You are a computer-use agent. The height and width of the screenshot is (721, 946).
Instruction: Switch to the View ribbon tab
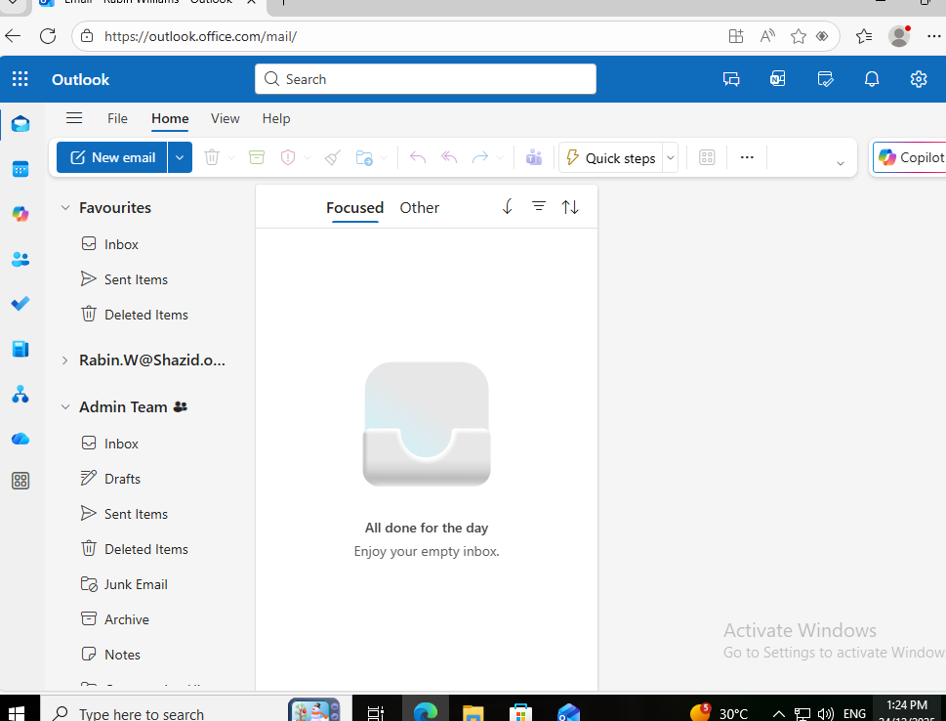[226, 118]
